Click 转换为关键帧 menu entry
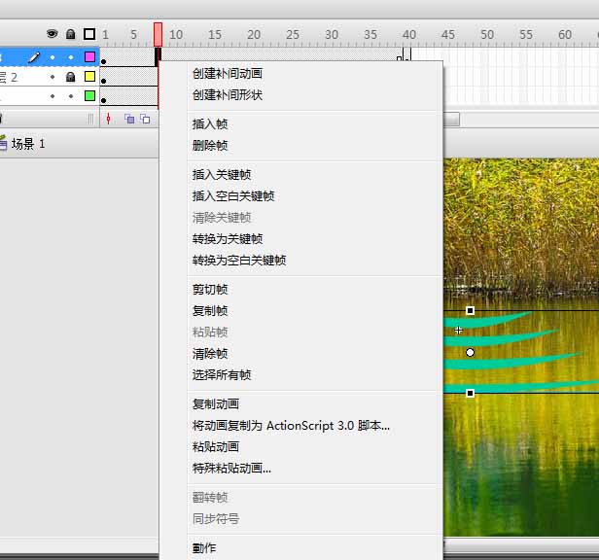 (x=228, y=239)
